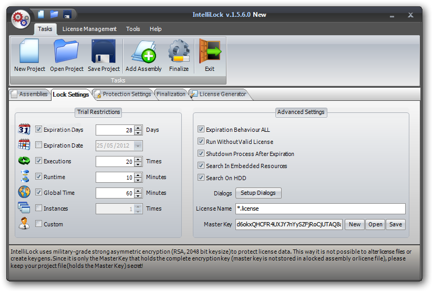This screenshot has width=433, height=292.
Task: Click the Exit door icon
Action: (210, 51)
